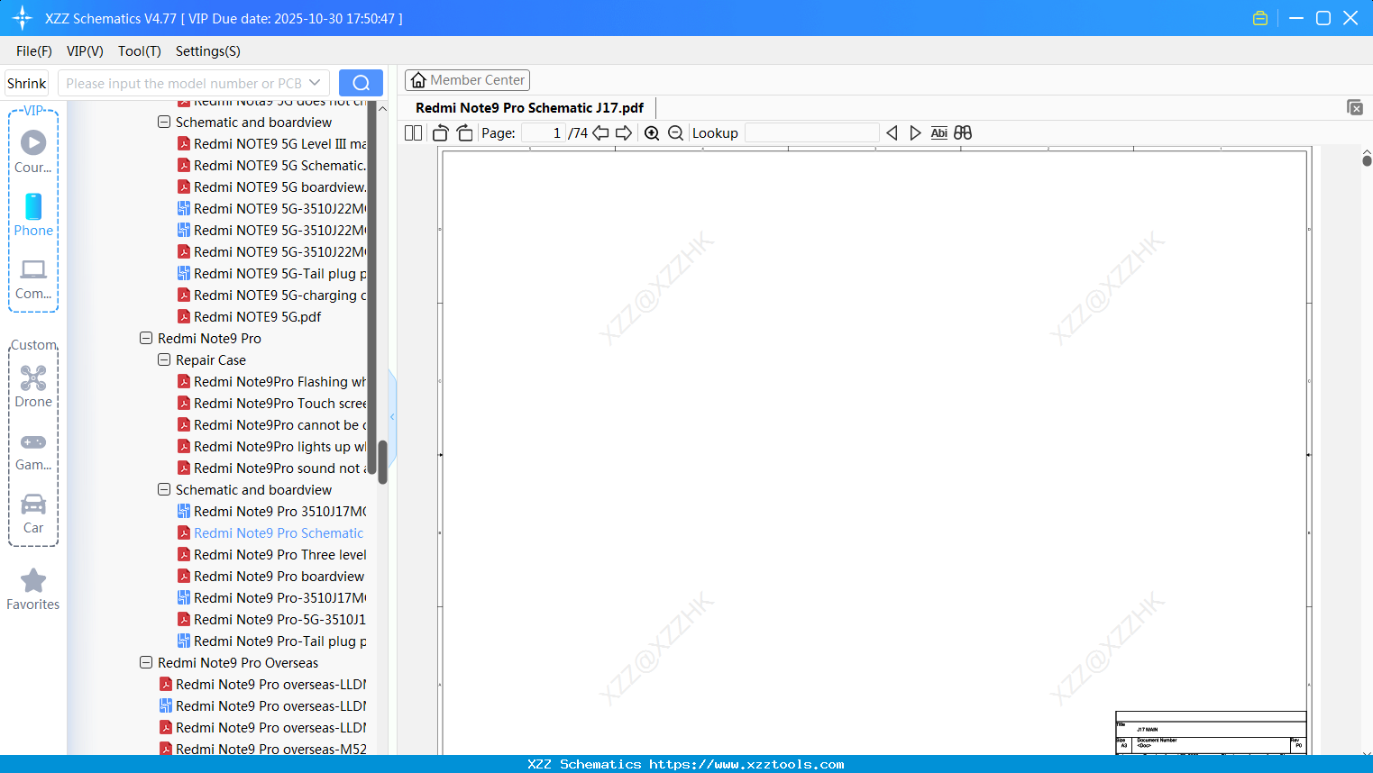
Task: Open Redmi Note9 Pro boardview file
Action: 271,577
